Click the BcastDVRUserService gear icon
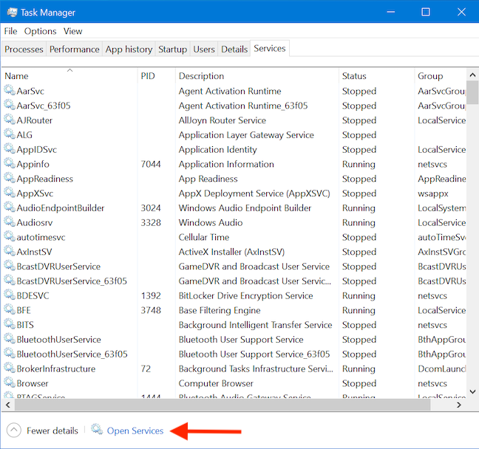Screen dimensions: 479x449 [10, 266]
